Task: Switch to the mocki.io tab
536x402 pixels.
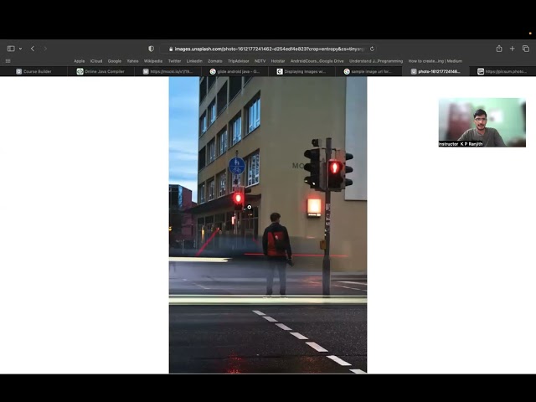Action: [167, 71]
